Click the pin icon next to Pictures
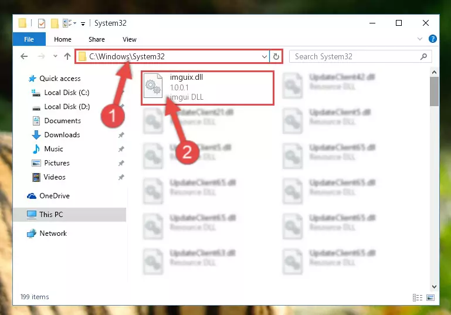451x315 pixels. [x=121, y=163]
